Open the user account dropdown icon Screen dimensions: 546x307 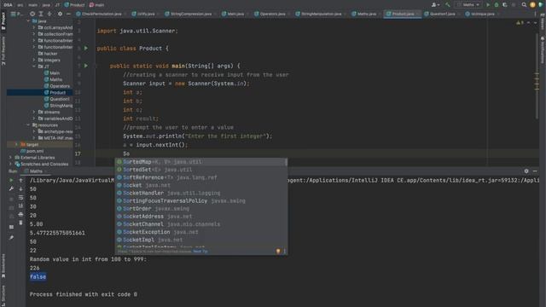pyautogui.click(x=435, y=5)
